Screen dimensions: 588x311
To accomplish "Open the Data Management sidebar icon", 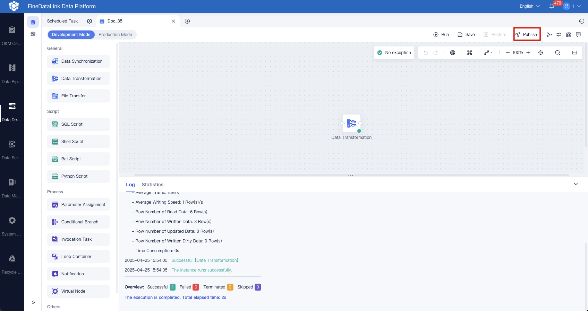I will pyautogui.click(x=12, y=182).
